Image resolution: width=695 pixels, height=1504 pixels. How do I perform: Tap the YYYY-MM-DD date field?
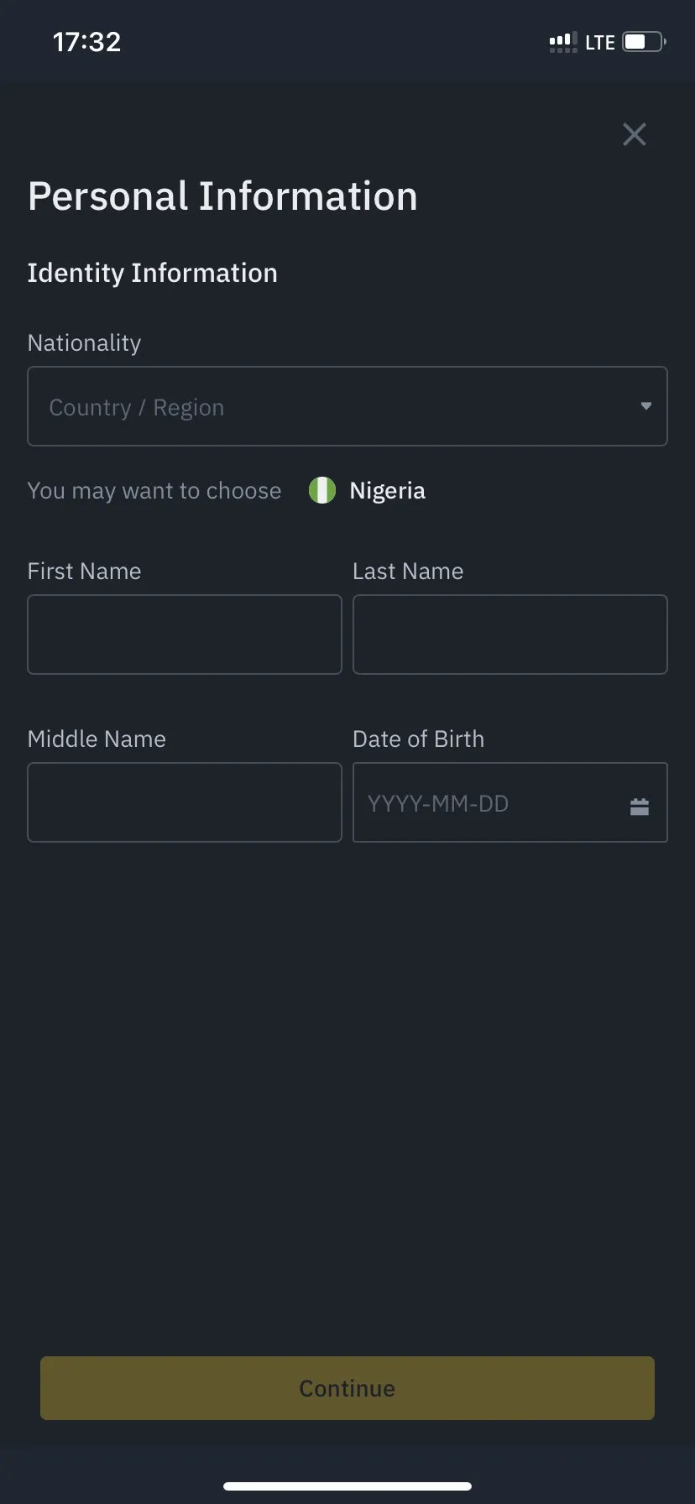[x=470, y=802]
